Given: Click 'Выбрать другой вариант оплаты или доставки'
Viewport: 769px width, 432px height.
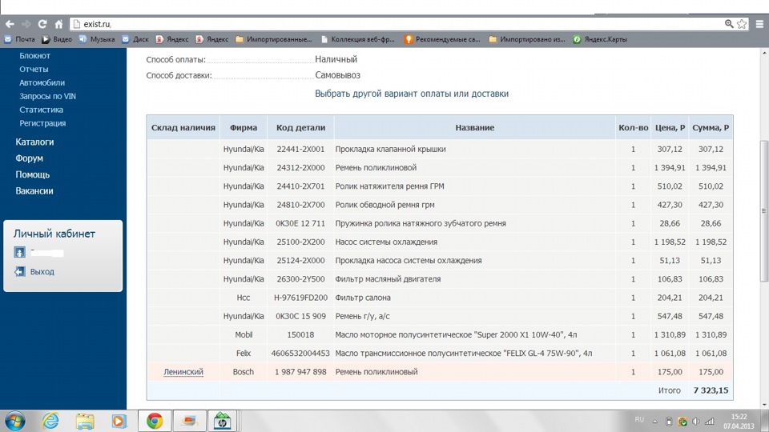Looking at the screenshot, I should pyautogui.click(x=412, y=94).
